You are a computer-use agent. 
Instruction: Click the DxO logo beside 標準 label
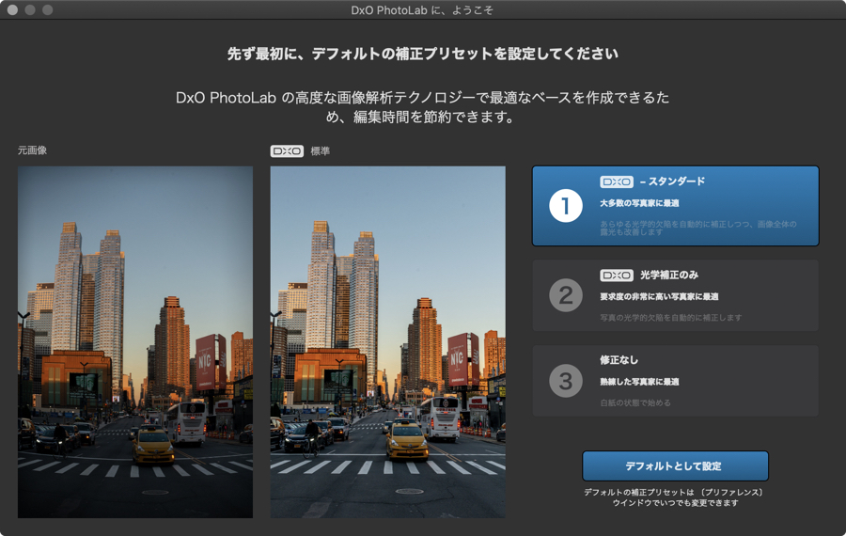(x=287, y=151)
